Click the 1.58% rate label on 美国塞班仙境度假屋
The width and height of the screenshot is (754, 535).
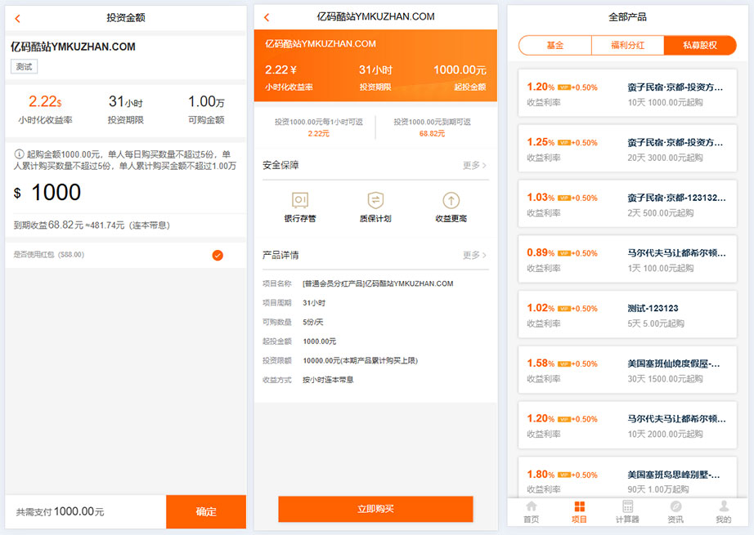(537, 363)
